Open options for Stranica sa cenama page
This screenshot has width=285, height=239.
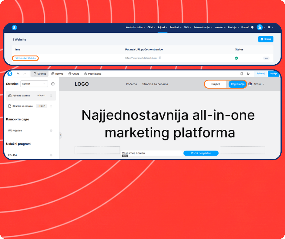51,106
